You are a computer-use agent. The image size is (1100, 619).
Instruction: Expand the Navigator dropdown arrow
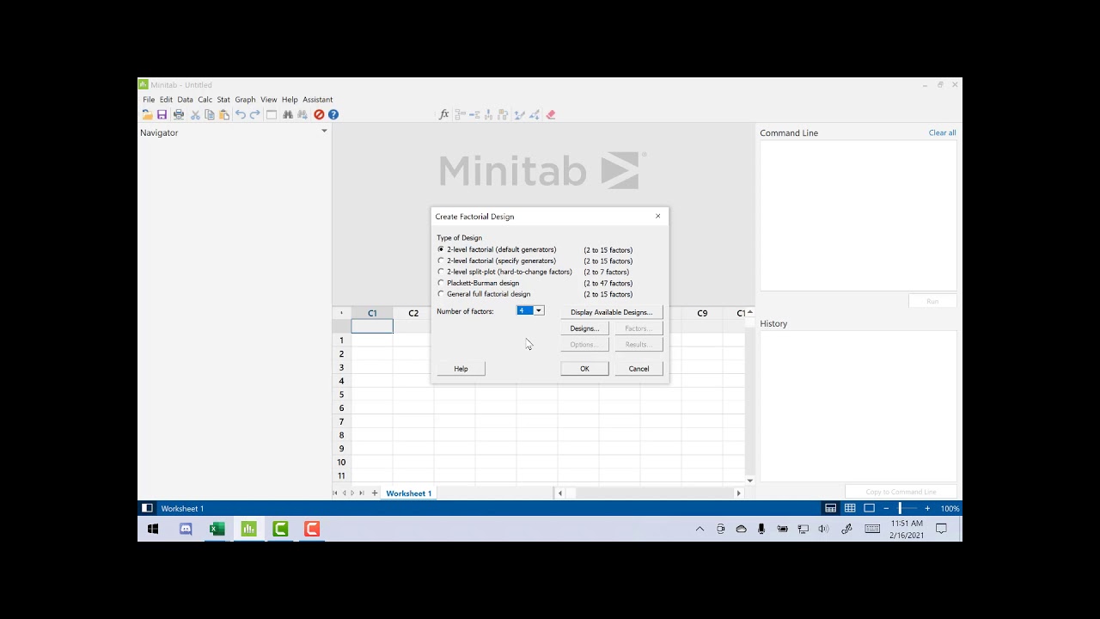(324, 131)
